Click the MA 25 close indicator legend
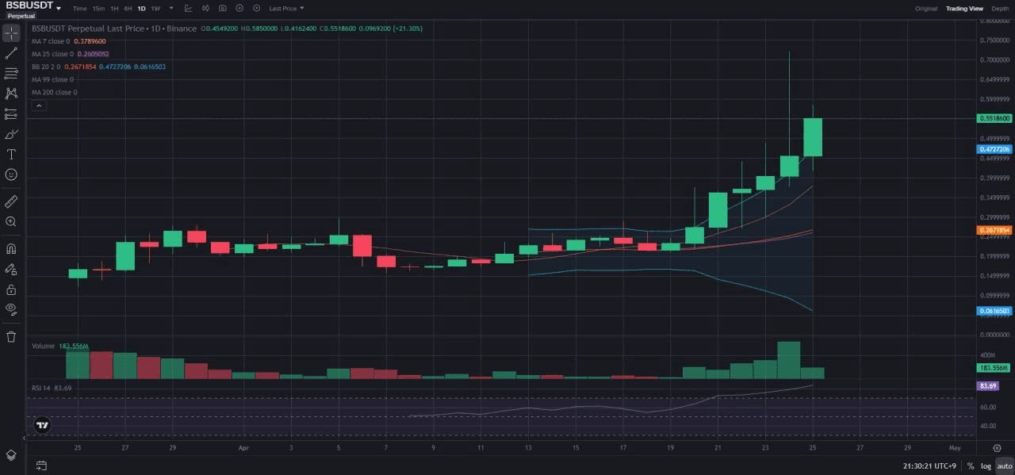This screenshot has height=475, width=1015. 71,54
